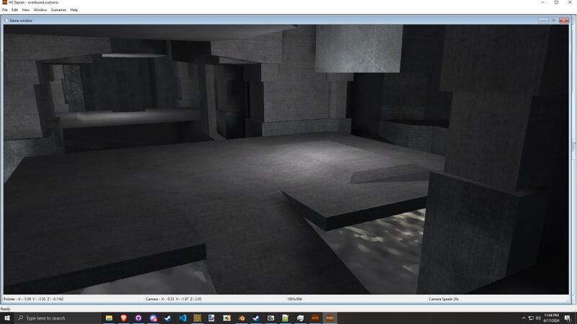Click the taskbar search box
Screen dimensions: 577x324
point(56,318)
